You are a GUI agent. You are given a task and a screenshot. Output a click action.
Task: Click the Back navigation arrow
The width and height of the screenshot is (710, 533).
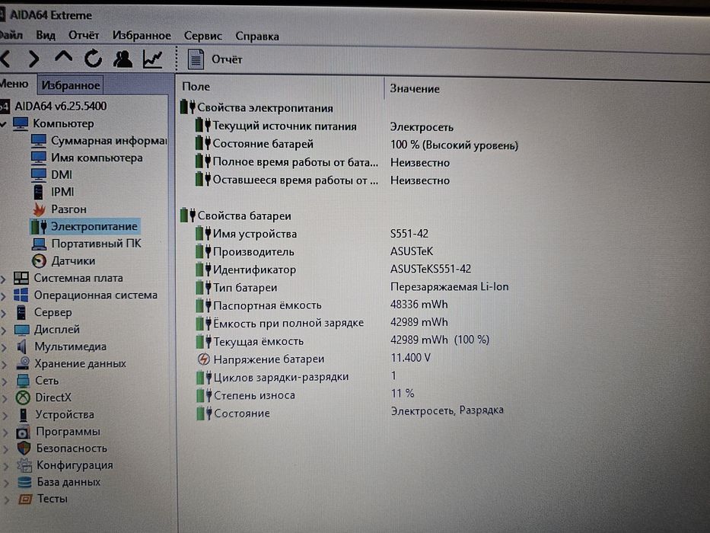(5, 59)
